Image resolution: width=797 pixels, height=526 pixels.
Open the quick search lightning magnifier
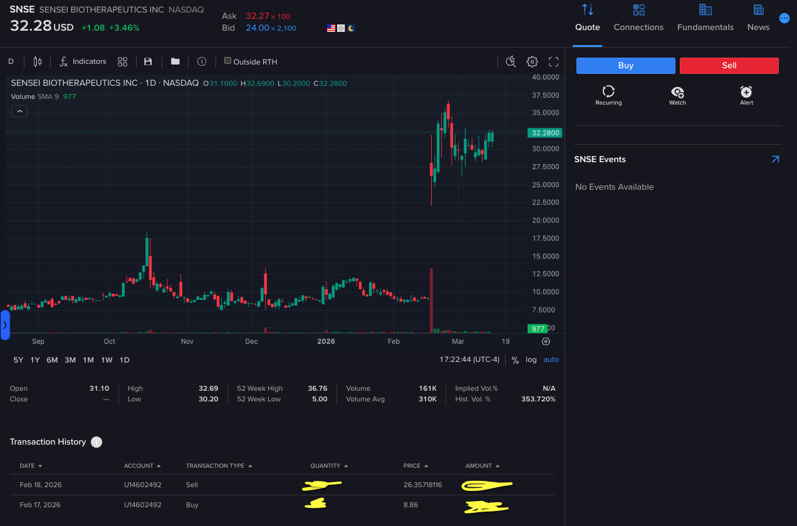click(x=511, y=61)
